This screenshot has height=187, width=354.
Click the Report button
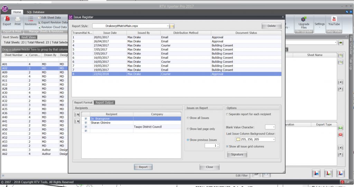pos(143,167)
